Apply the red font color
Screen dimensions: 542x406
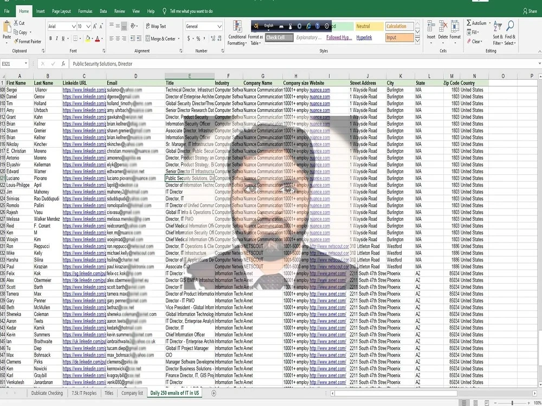[98, 38]
